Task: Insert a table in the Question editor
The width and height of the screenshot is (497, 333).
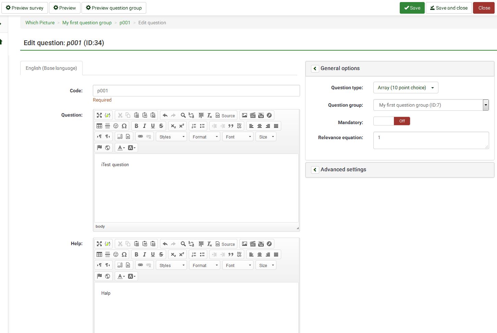Action: point(99,126)
